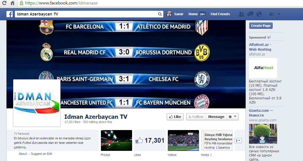This screenshot has height=161, width=303.
Task: Open the AlfaHost.az Web Hosting ad link
Action: tap(260, 47)
